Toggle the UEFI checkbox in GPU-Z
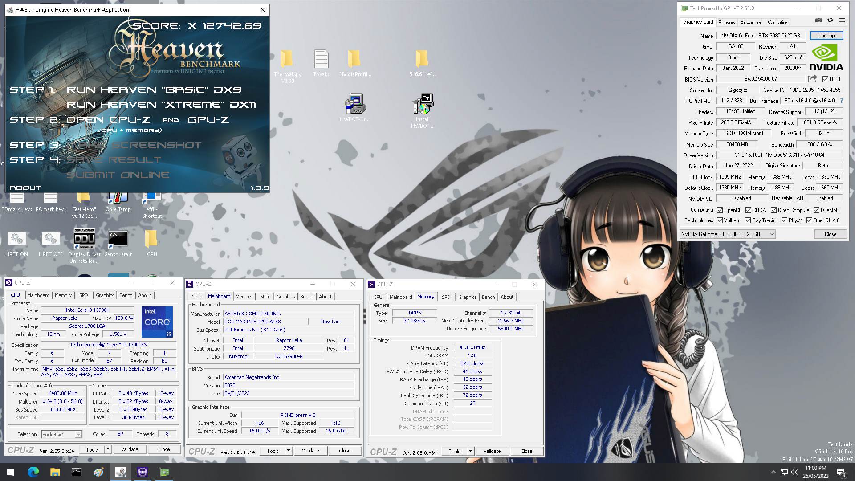This screenshot has height=481, width=855. pos(825,79)
